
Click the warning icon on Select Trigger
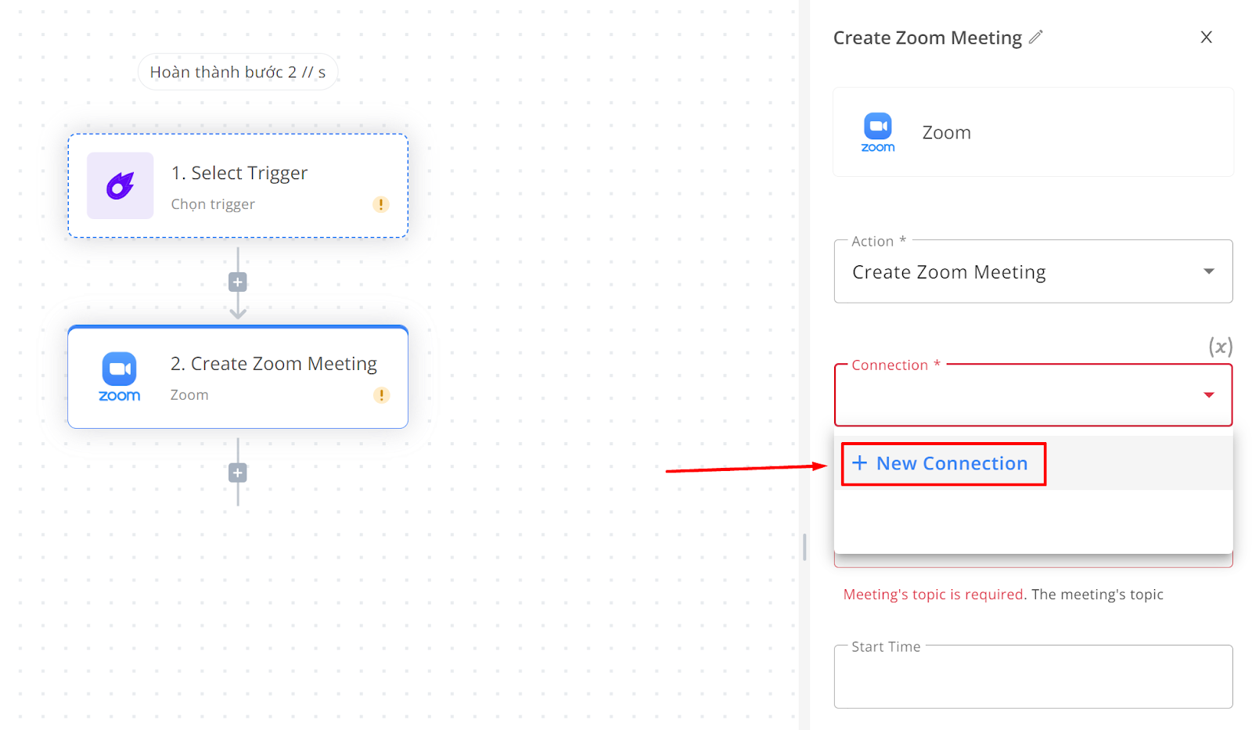381,204
